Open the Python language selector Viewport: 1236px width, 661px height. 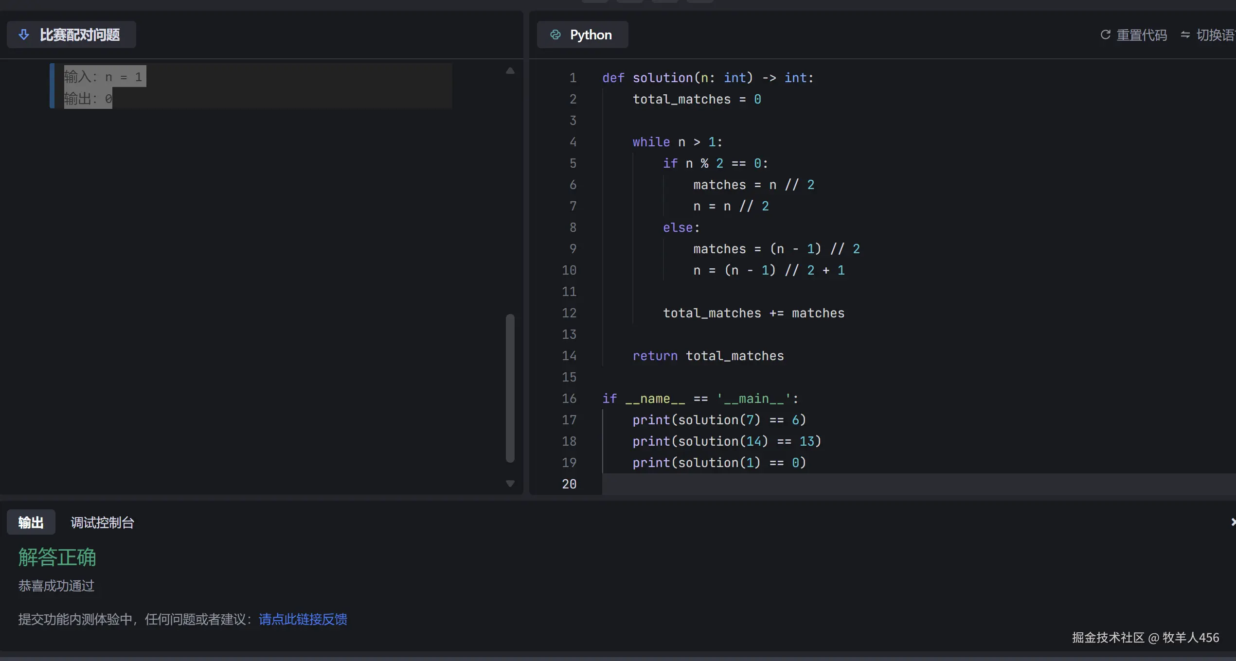(591, 35)
